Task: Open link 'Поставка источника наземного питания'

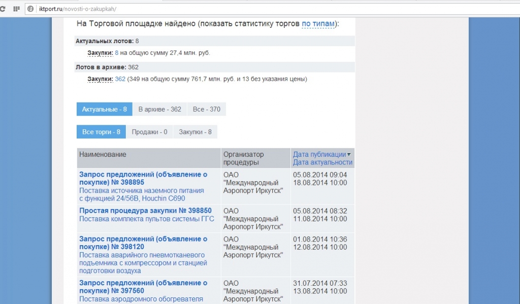Action: (x=142, y=194)
